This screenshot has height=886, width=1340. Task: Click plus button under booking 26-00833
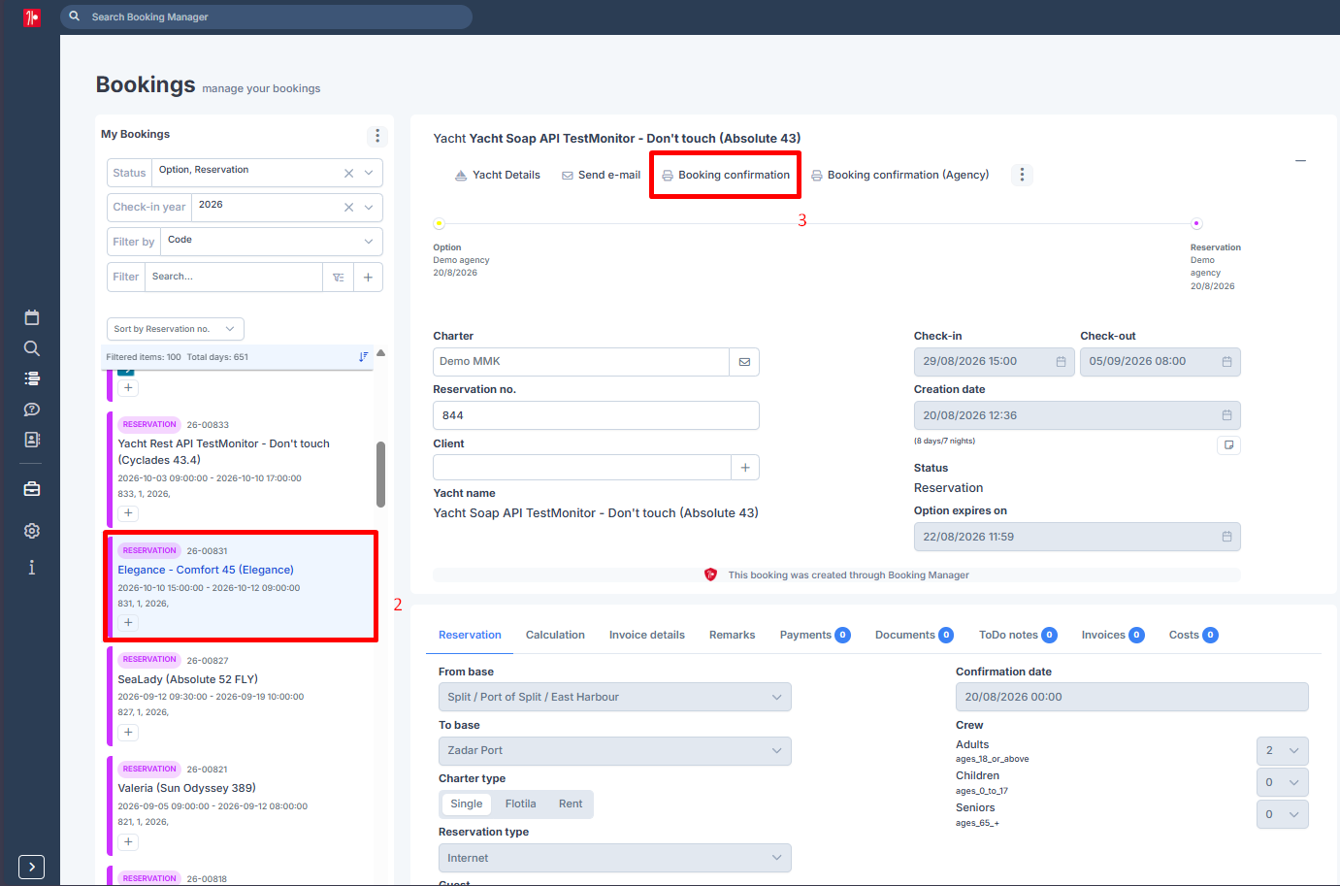pos(128,513)
